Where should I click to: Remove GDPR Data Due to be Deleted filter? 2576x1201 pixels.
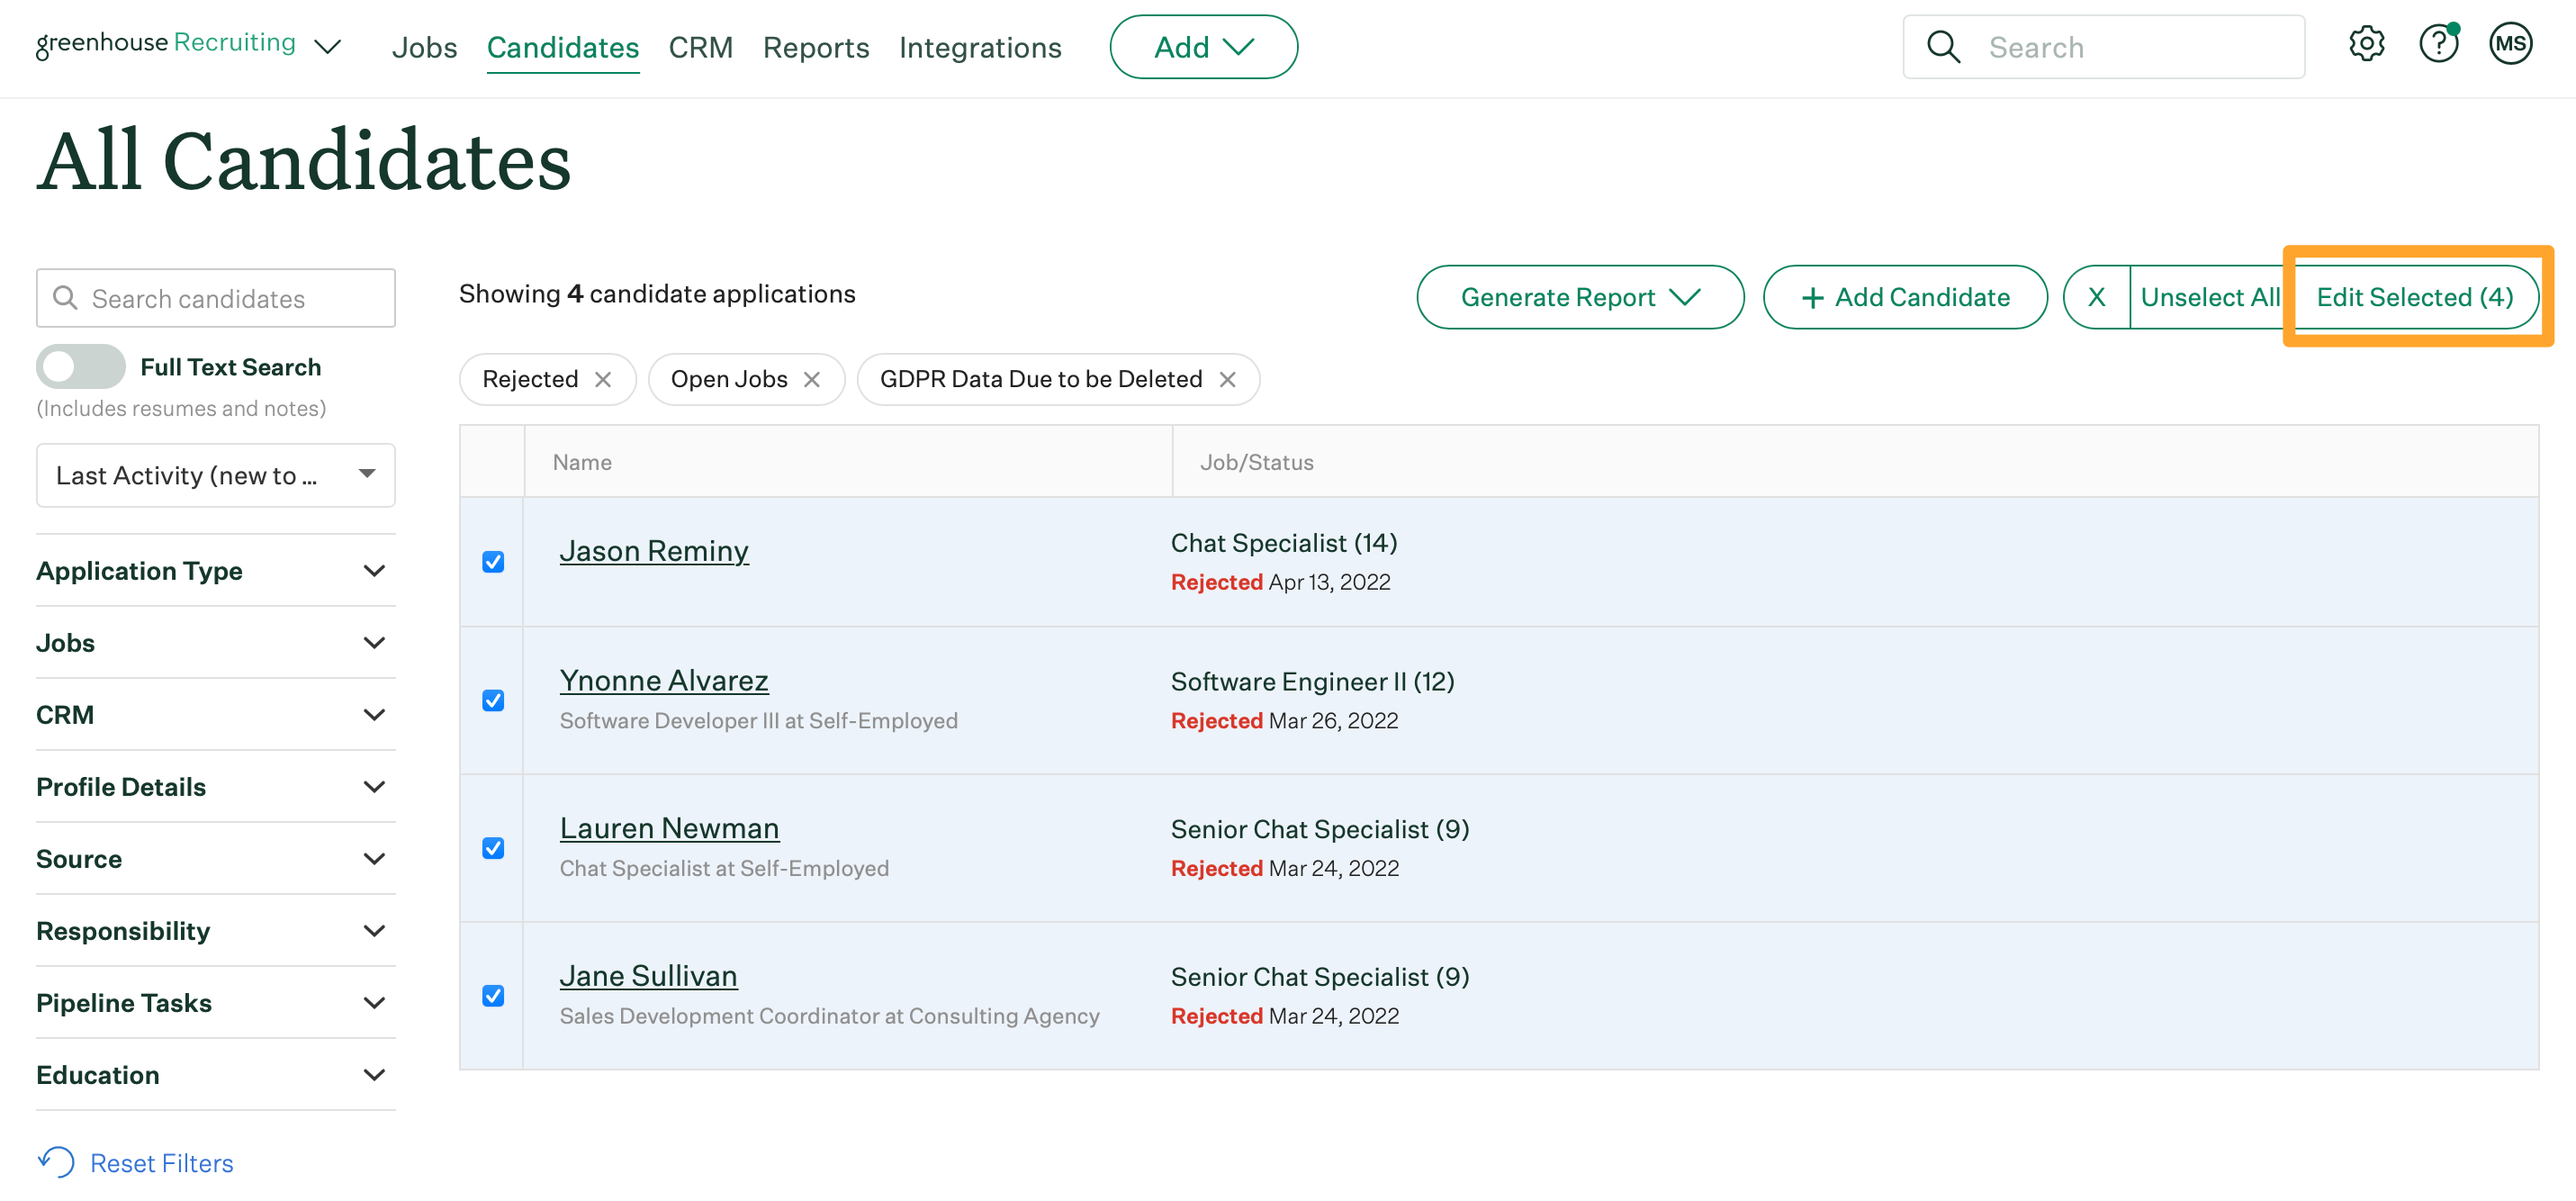click(x=1227, y=379)
